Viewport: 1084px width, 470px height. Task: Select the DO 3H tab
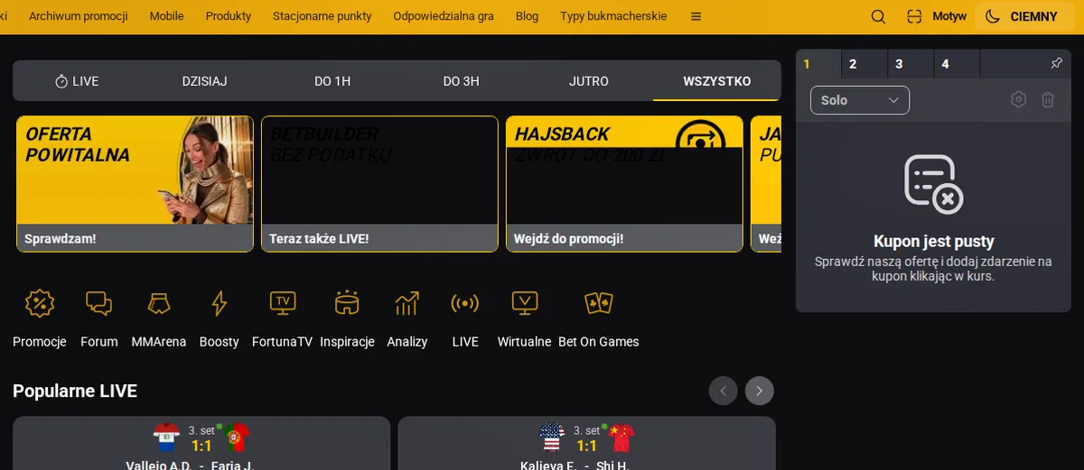click(461, 81)
